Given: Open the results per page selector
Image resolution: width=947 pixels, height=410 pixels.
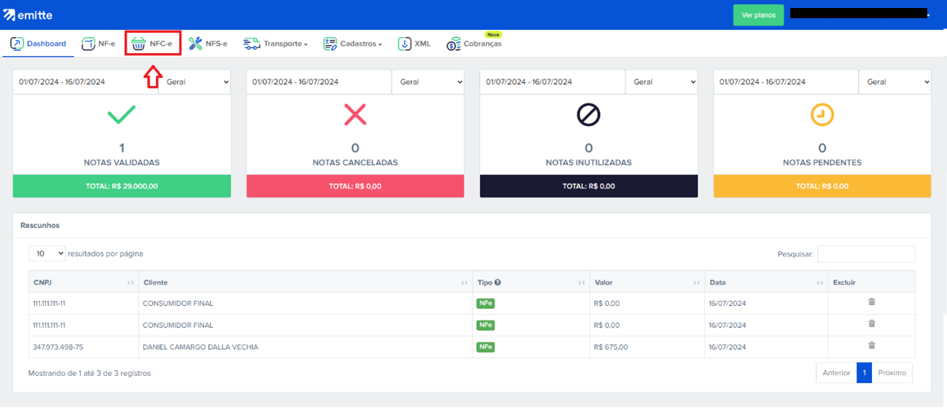Looking at the screenshot, I should (47, 253).
